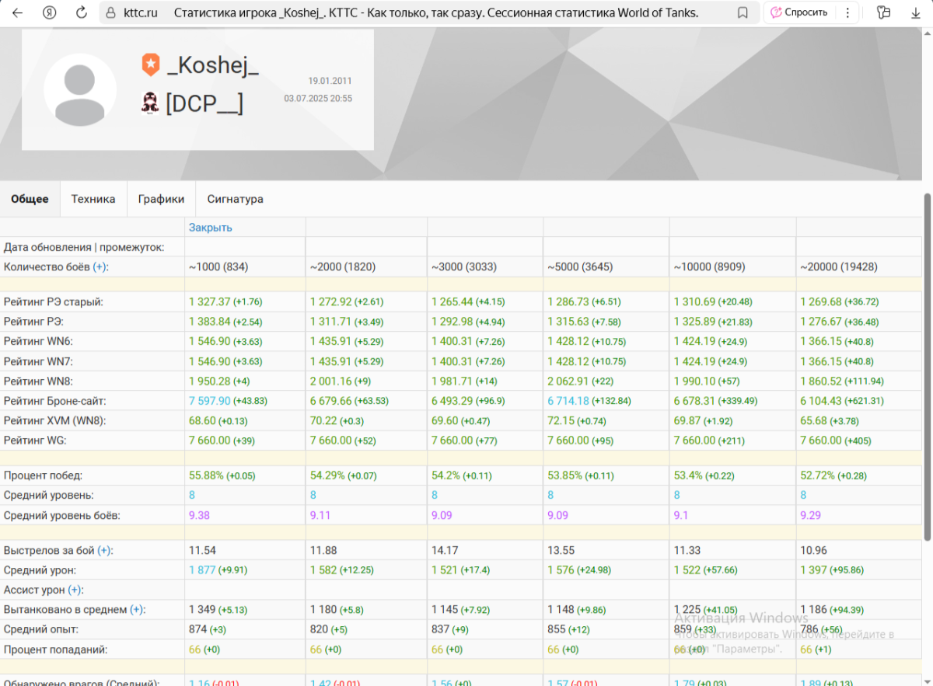This screenshot has height=686, width=933.
Task: Open the three-dot menu next to Спросить
Action: [x=847, y=12]
